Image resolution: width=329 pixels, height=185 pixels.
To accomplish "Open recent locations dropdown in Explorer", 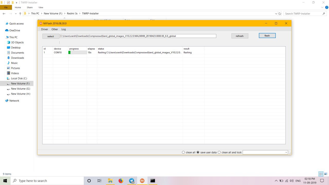I will [16, 14].
